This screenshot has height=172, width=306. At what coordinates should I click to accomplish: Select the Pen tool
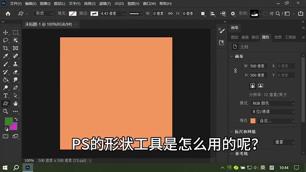(x=15, y=87)
